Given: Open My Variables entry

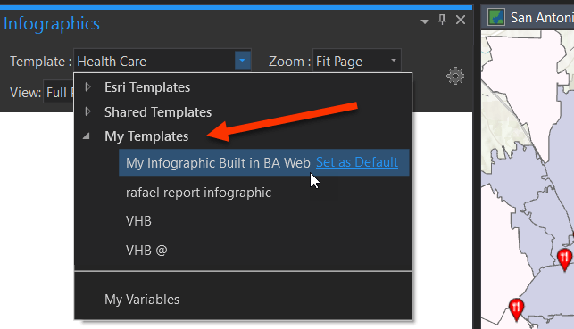Looking at the screenshot, I should (142, 300).
